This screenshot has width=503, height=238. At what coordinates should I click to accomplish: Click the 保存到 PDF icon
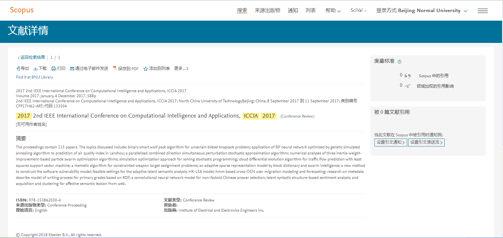[x=115, y=68]
